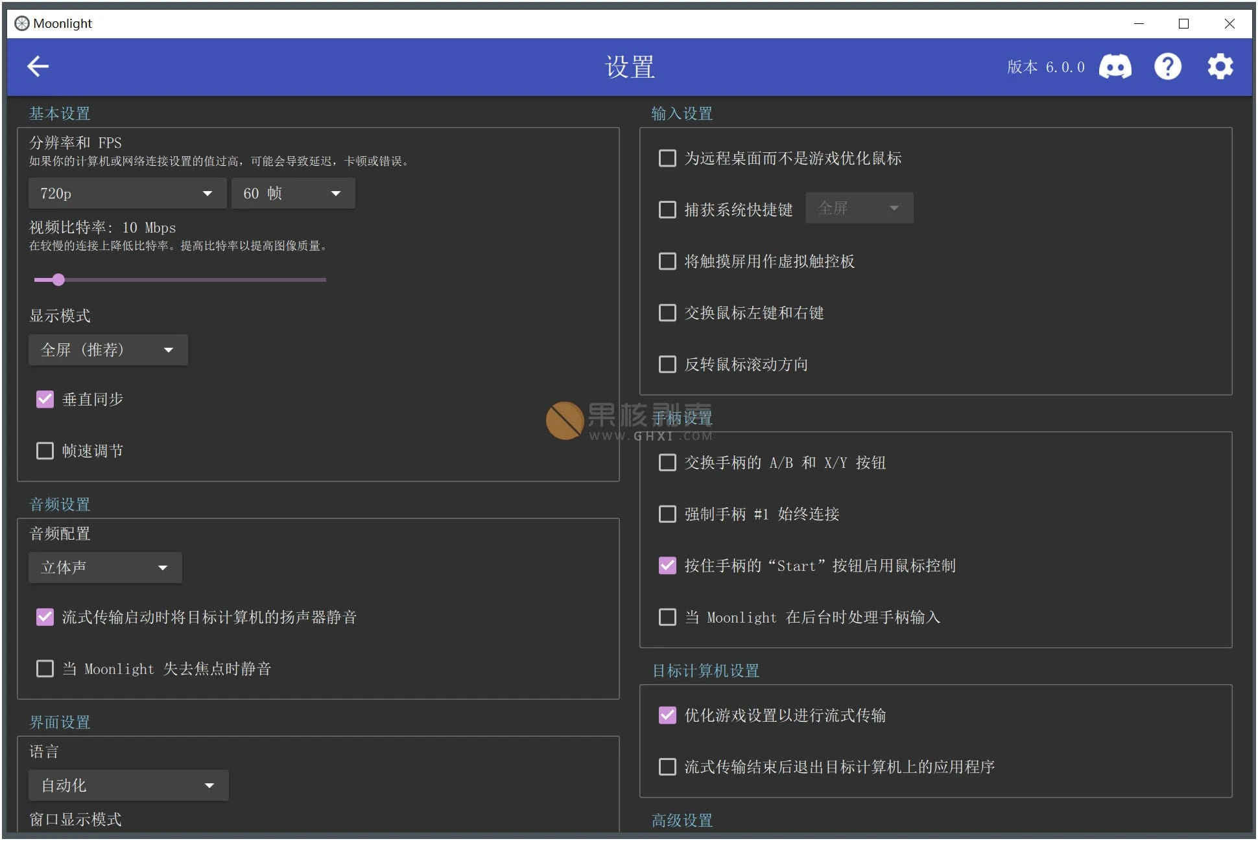This screenshot has width=1258, height=841.
Task: Click the 目标计算机设置 section heading
Action: 706,671
